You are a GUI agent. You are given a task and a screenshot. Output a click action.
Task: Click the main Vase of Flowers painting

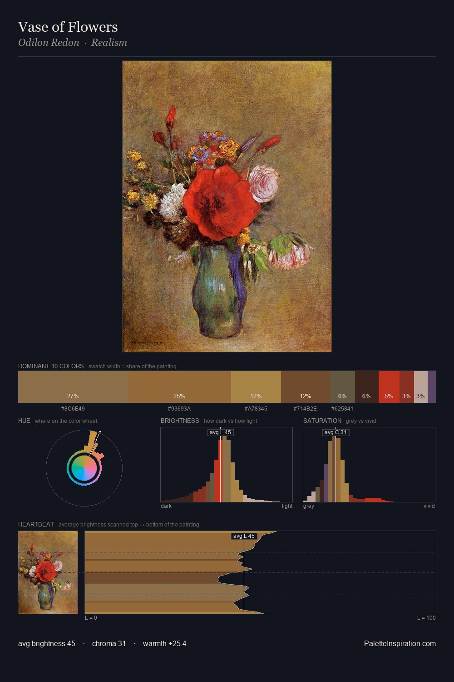point(227,206)
